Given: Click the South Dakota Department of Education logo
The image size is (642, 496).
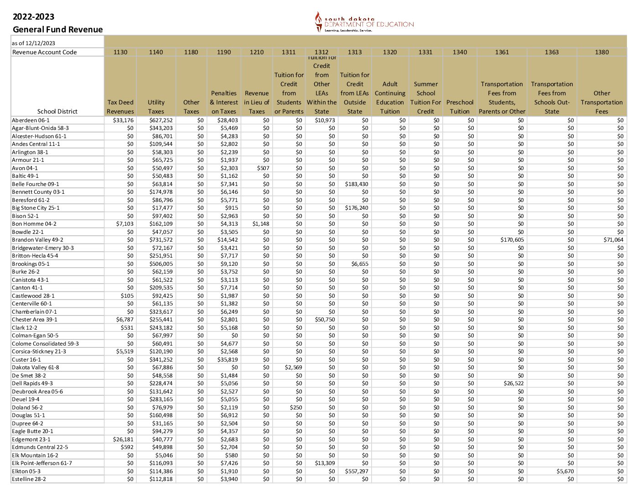Looking at the screenshot, I should (x=363, y=22).
